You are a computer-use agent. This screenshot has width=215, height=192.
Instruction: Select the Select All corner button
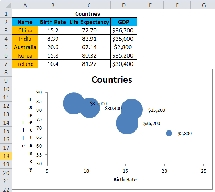click(6, 5)
